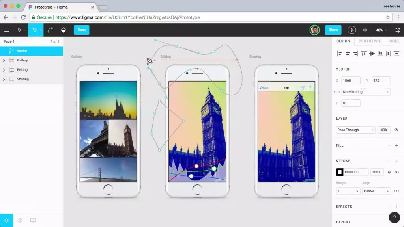This screenshot has width=404, height=227.
Task: Toggle the view settings eye in toolbar
Action: click(365, 30)
